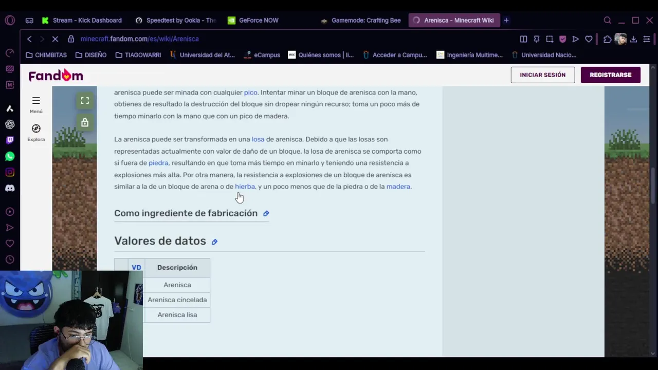Viewport: 658px width, 370px height.
Task: Open GX Control speedometer icon in sidebar
Action: click(10, 53)
